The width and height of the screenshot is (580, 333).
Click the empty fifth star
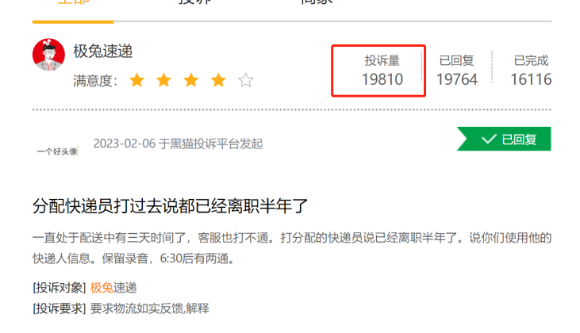coord(246,80)
